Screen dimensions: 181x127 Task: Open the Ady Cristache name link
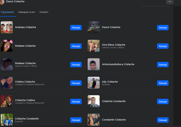point(110,82)
